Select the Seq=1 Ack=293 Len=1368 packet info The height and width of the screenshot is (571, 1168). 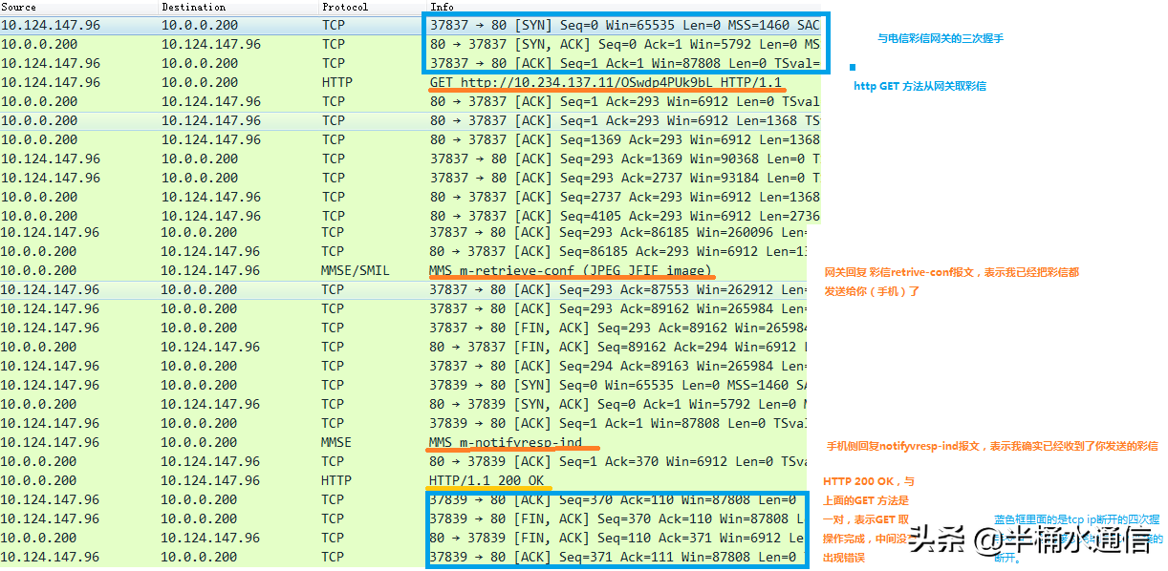click(x=624, y=120)
